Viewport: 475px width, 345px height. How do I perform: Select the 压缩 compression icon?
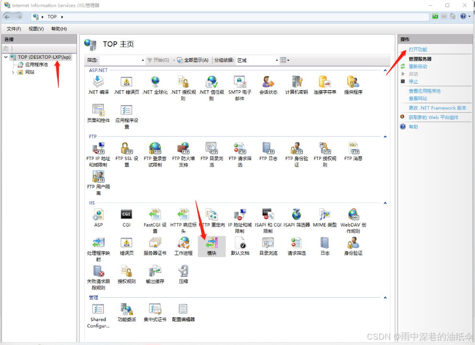(183, 271)
